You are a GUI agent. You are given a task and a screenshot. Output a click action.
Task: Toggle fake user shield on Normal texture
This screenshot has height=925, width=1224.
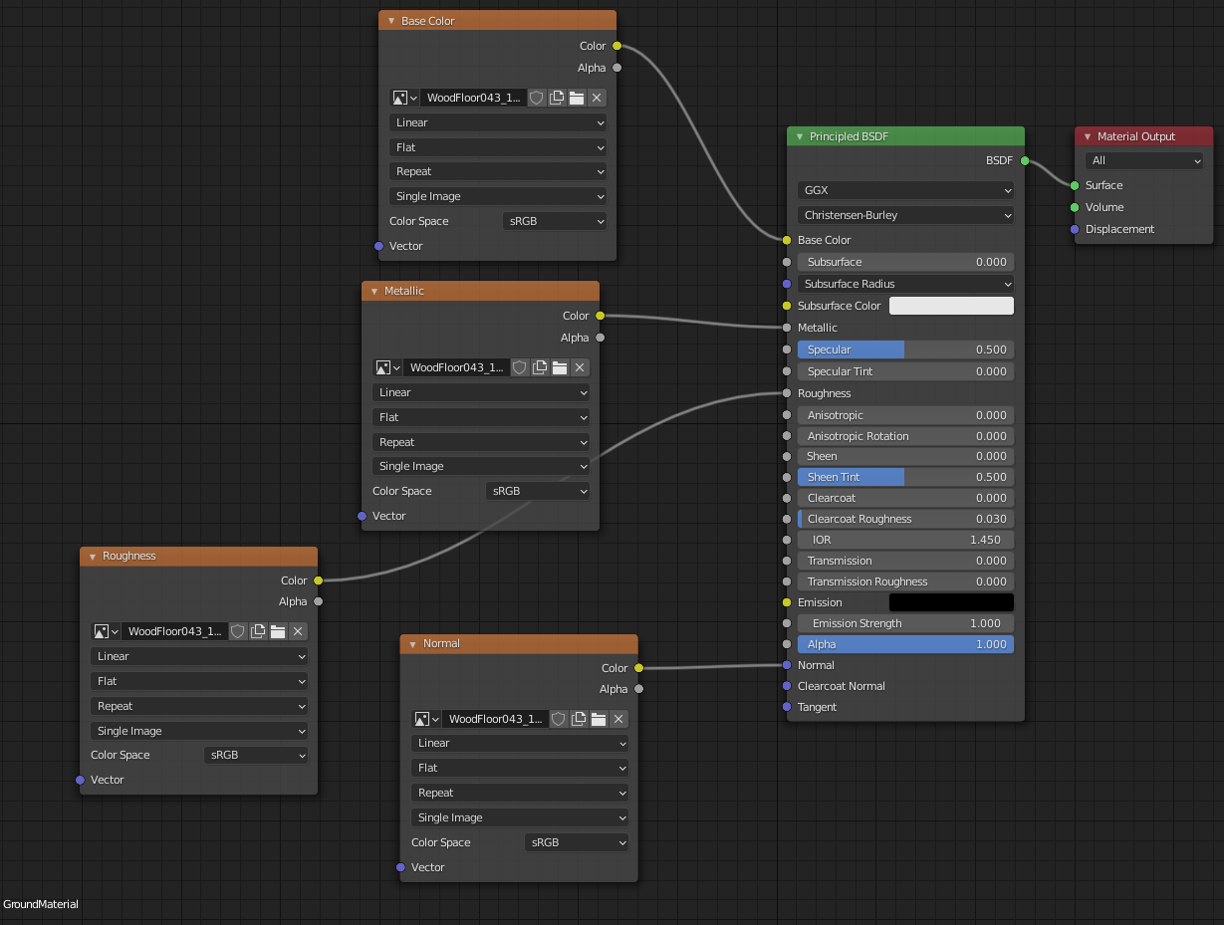(x=558, y=719)
